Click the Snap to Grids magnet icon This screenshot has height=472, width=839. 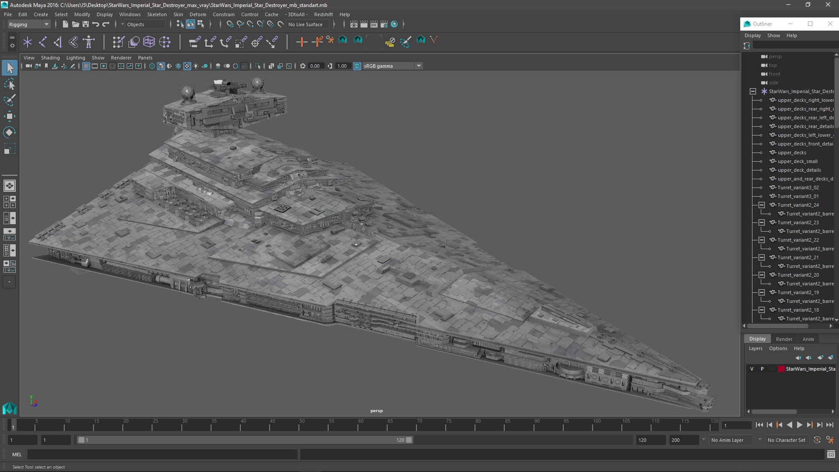click(x=230, y=24)
